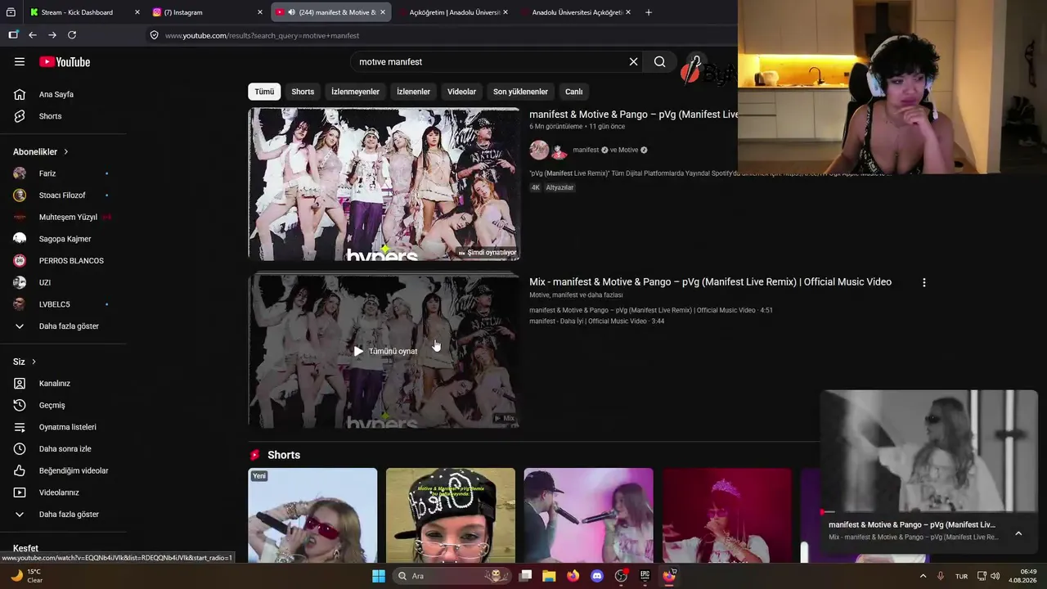Open the Abonelikler section chevron
1047x589 pixels.
coord(66,152)
